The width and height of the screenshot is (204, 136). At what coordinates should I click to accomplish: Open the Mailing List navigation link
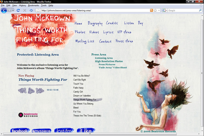(85, 41)
